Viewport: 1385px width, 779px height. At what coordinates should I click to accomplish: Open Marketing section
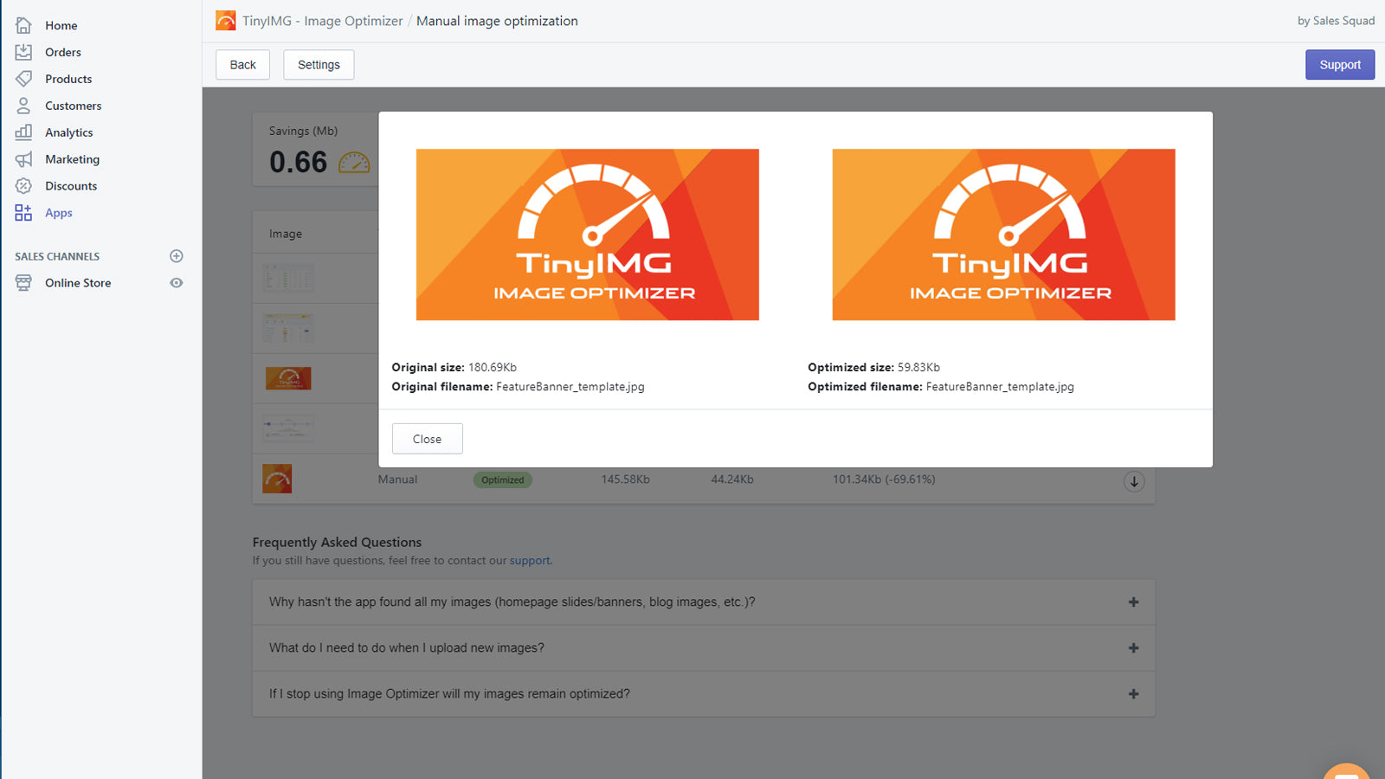pyautogui.click(x=73, y=160)
